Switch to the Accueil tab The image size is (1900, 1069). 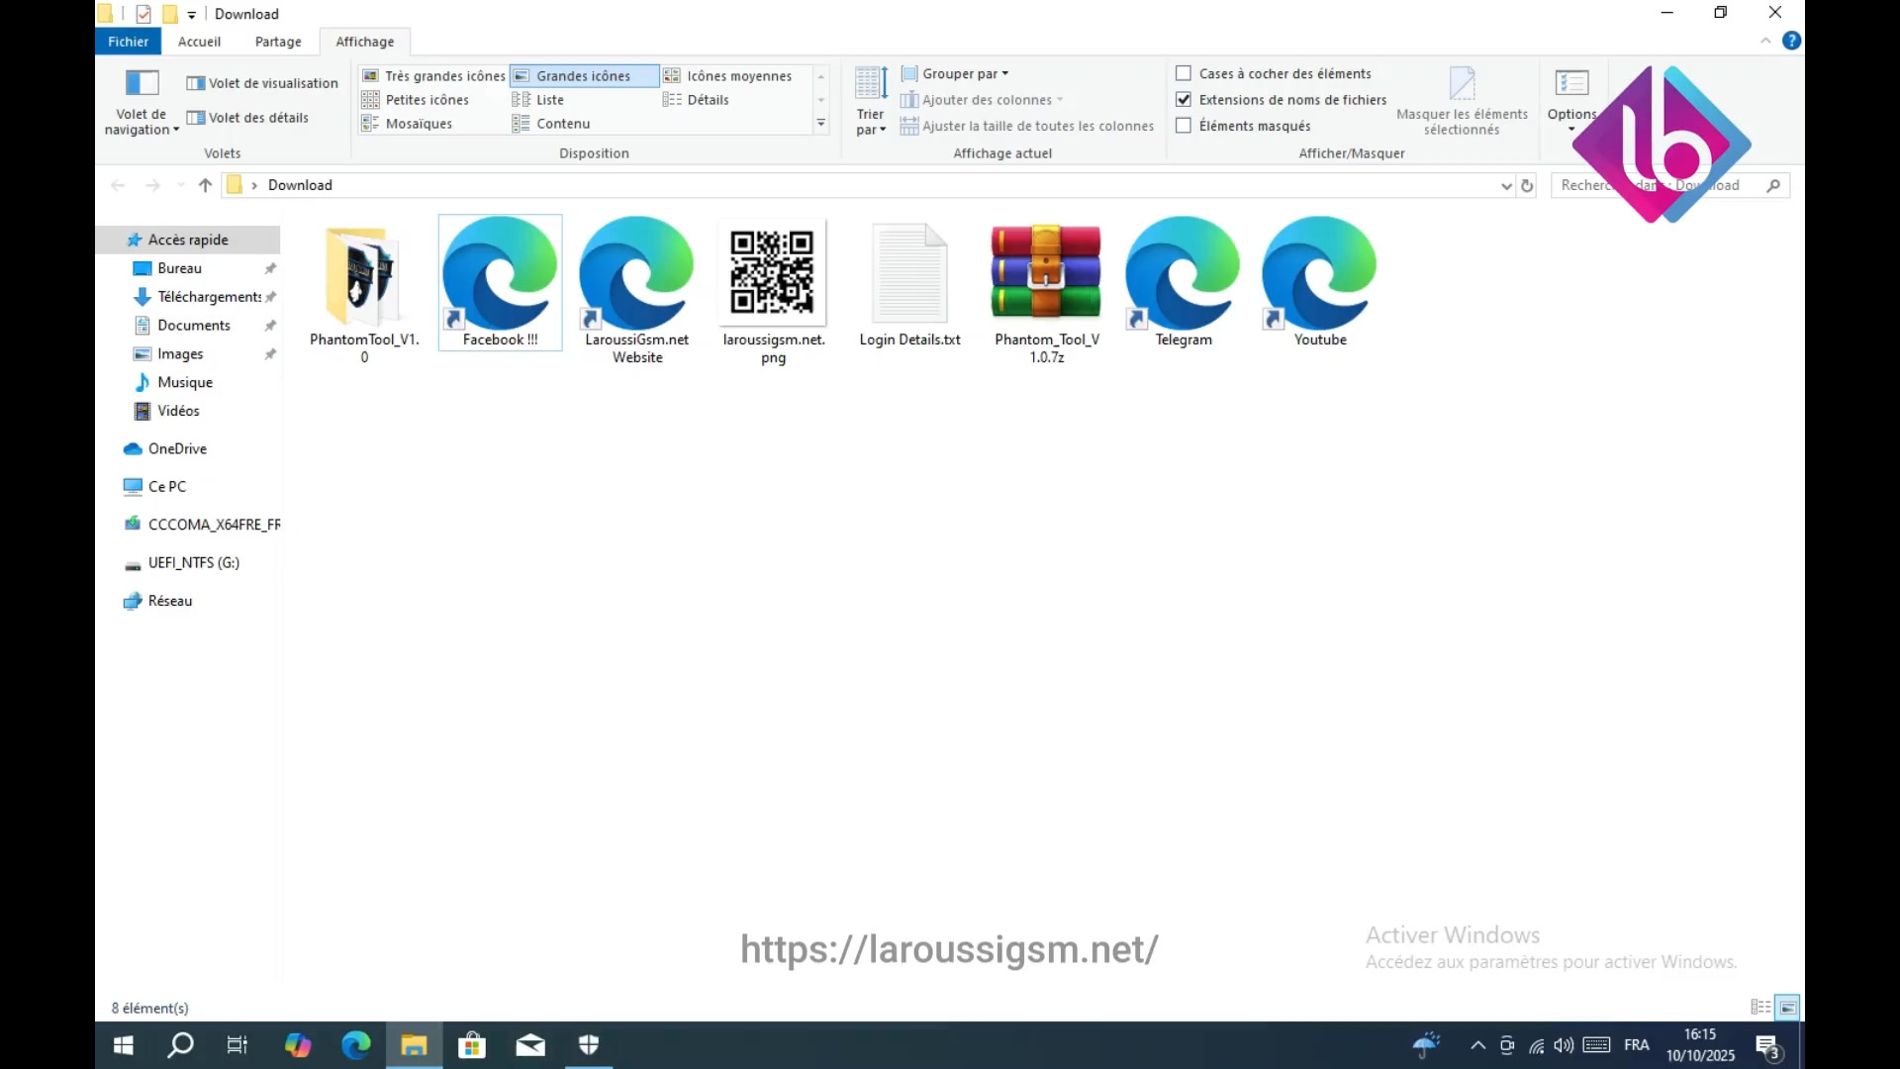coord(199,42)
